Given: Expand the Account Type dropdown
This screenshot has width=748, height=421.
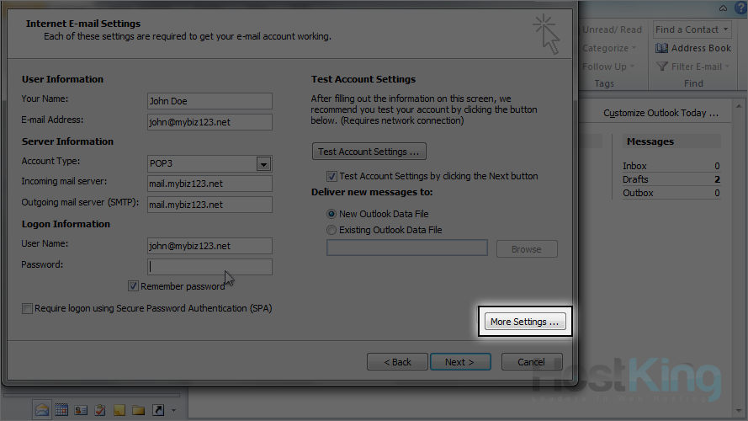Looking at the screenshot, I should point(263,164).
